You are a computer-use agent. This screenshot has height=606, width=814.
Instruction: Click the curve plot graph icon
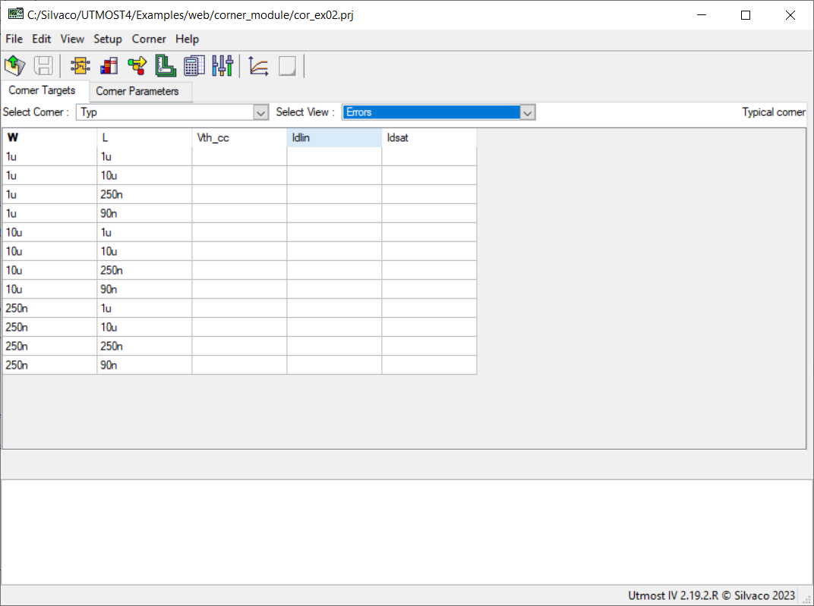point(258,66)
